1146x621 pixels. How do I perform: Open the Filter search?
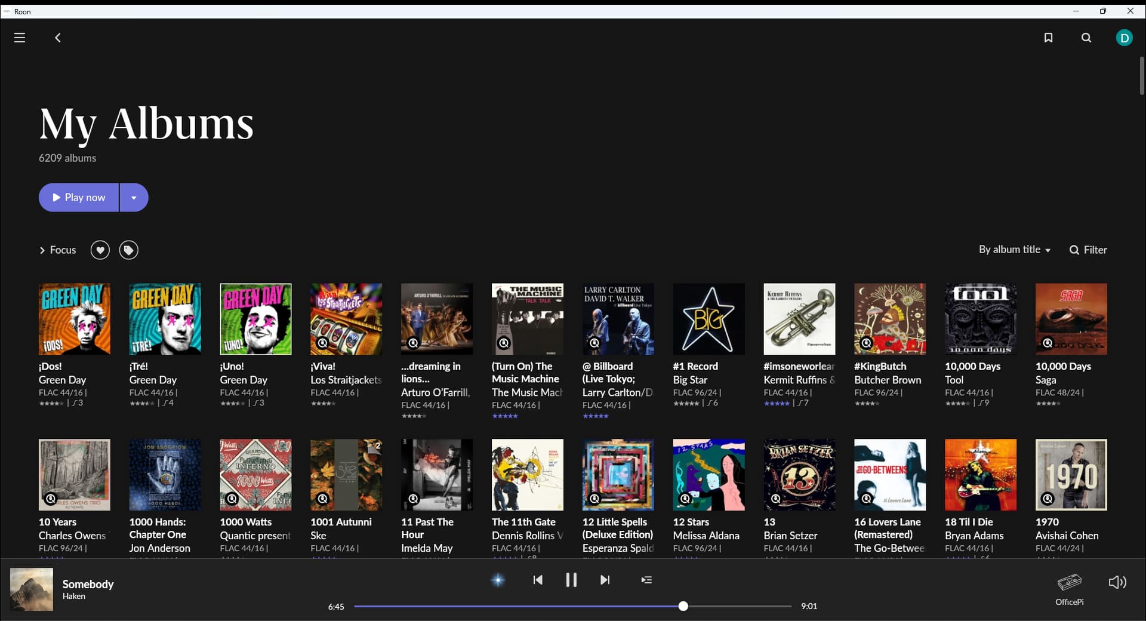(x=1088, y=250)
